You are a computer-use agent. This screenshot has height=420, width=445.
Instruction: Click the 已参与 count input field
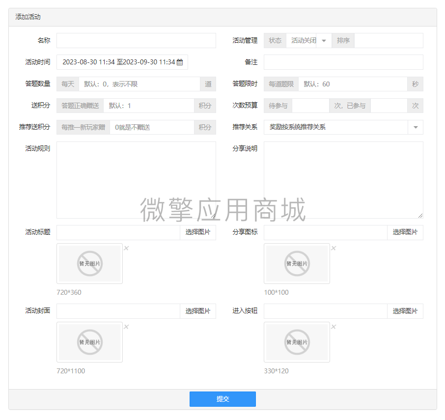tap(389, 106)
